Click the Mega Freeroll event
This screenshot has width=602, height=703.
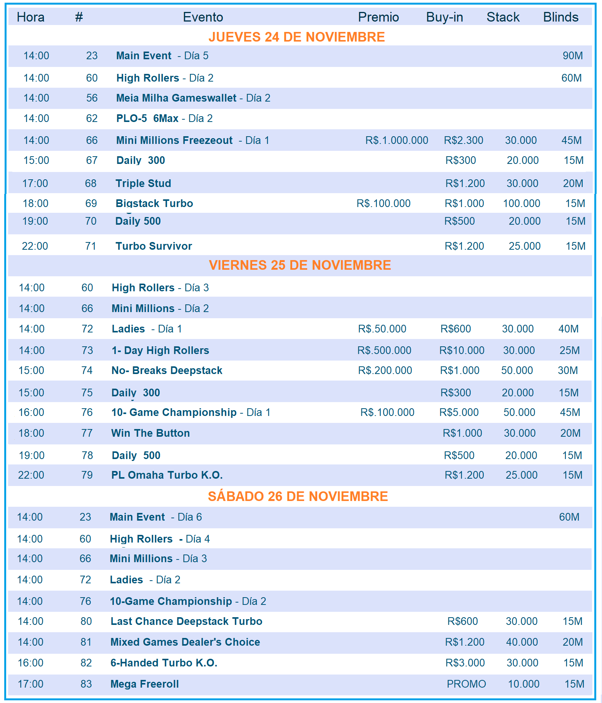click(145, 684)
